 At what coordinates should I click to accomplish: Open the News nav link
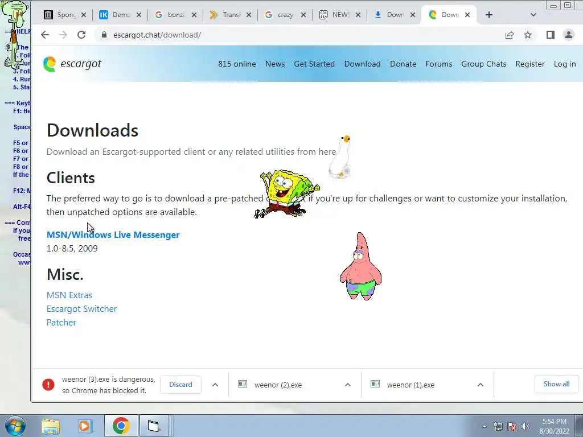(x=275, y=64)
